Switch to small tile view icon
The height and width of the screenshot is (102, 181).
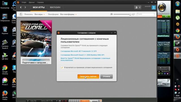pyautogui.click(x=111, y=14)
